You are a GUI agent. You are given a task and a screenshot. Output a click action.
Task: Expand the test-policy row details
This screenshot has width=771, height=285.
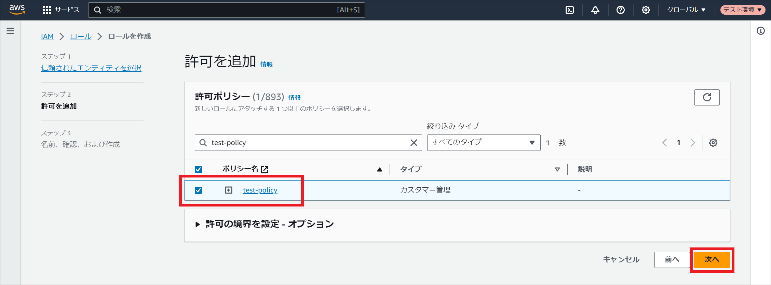[229, 190]
